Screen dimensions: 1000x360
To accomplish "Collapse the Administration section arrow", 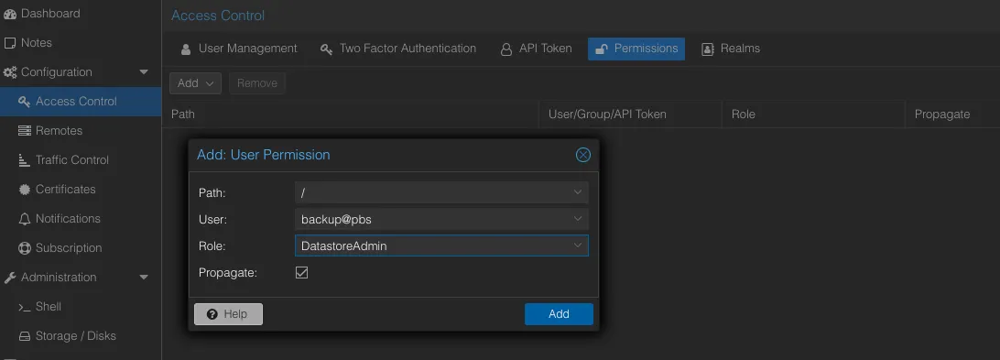I will 144,277.
